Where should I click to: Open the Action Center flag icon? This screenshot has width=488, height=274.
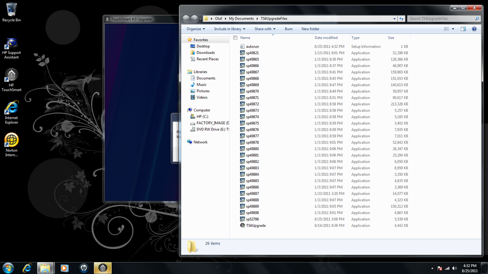(440, 268)
